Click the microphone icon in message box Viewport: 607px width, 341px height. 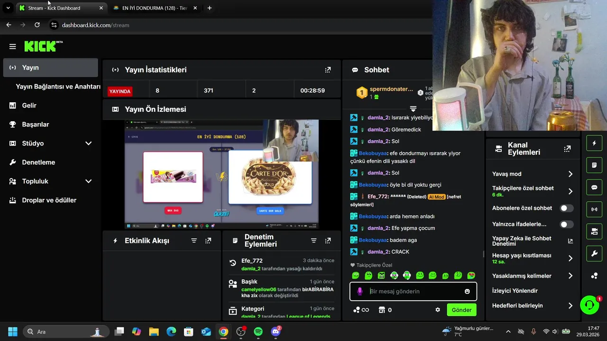coord(360,291)
